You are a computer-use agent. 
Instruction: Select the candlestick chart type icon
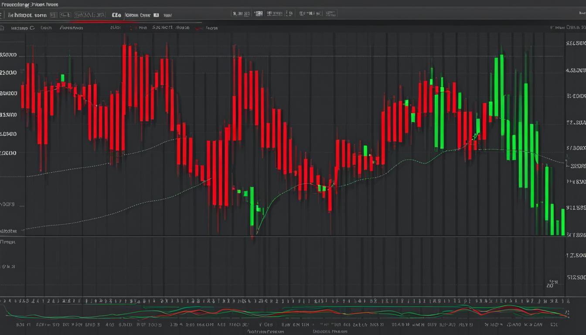pos(65,14)
